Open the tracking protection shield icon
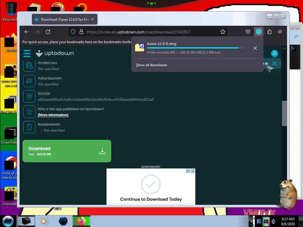 point(73,32)
